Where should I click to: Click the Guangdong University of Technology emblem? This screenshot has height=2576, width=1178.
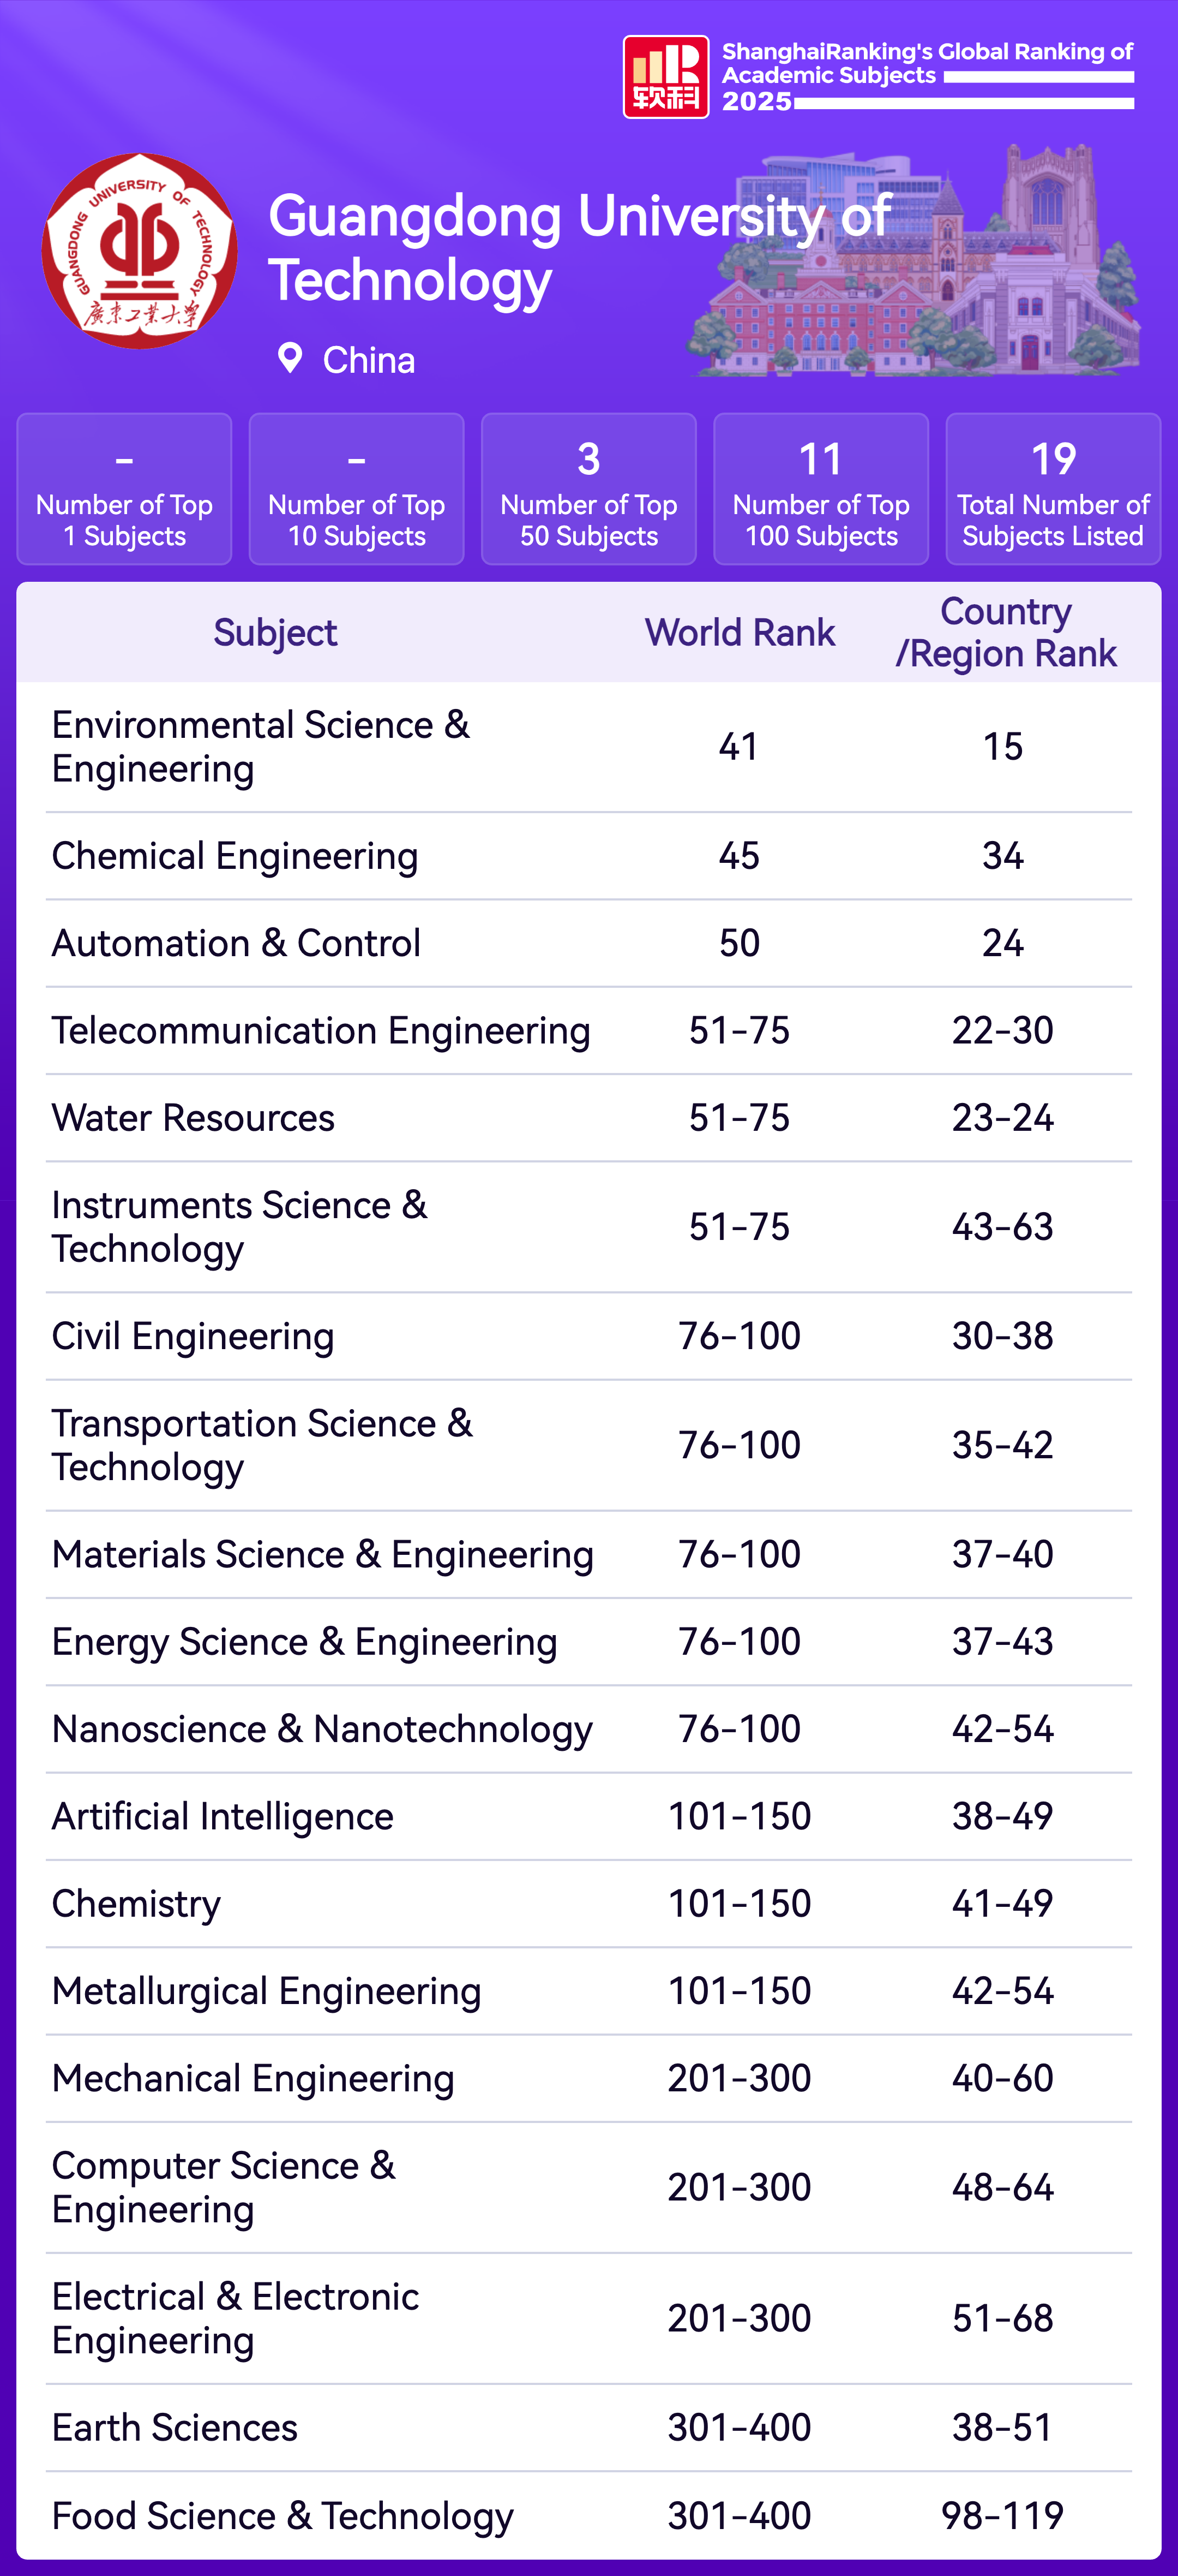pyautogui.click(x=139, y=251)
